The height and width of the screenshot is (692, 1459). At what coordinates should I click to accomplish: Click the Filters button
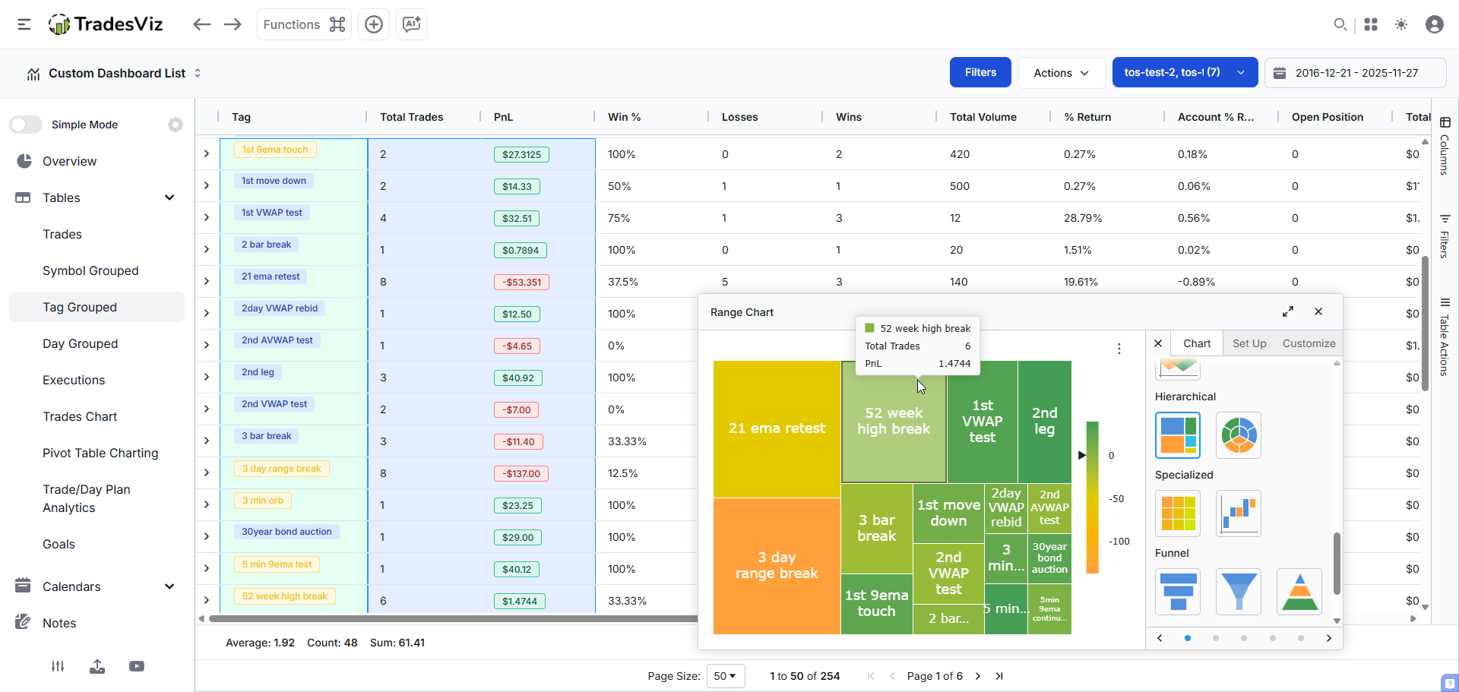[x=980, y=73]
